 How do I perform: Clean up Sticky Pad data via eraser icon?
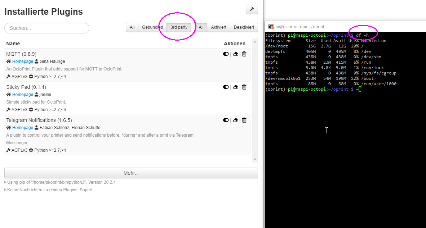235,87
